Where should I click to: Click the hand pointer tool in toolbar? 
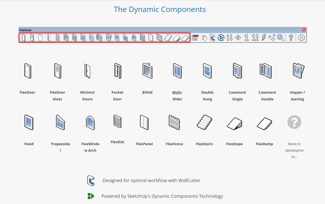click(x=204, y=38)
